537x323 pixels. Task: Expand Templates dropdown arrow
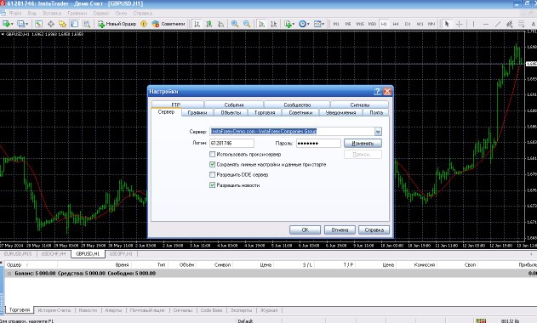click(323, 24)
